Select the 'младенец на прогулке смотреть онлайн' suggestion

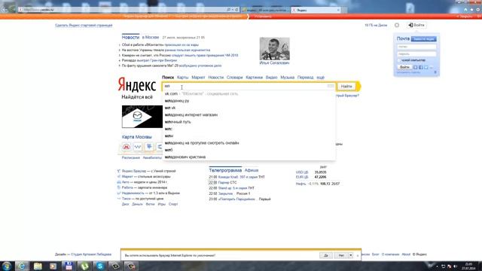[249, 143]
